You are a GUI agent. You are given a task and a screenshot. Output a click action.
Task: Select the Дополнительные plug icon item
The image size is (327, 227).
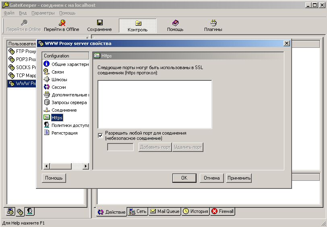click(x=46, y=95)
